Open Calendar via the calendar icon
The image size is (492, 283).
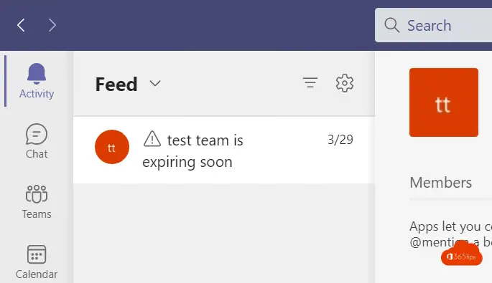point(37,254)
